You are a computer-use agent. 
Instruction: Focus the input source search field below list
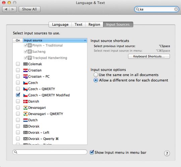(50, 152)
